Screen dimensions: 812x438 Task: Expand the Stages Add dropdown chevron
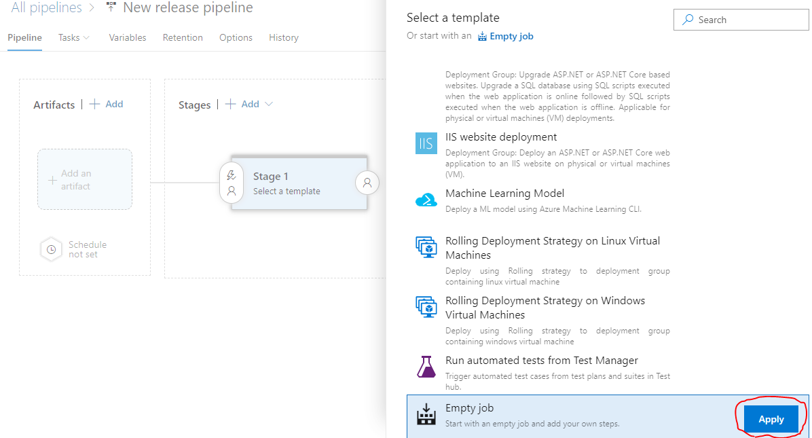pyautogui.click(x=269, y=104)
